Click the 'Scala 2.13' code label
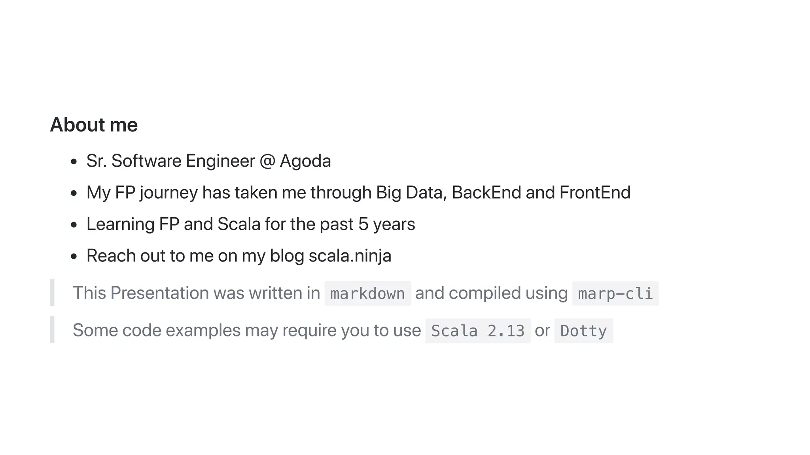This screenshot has height=455, width=810. (x=478, y=331)
